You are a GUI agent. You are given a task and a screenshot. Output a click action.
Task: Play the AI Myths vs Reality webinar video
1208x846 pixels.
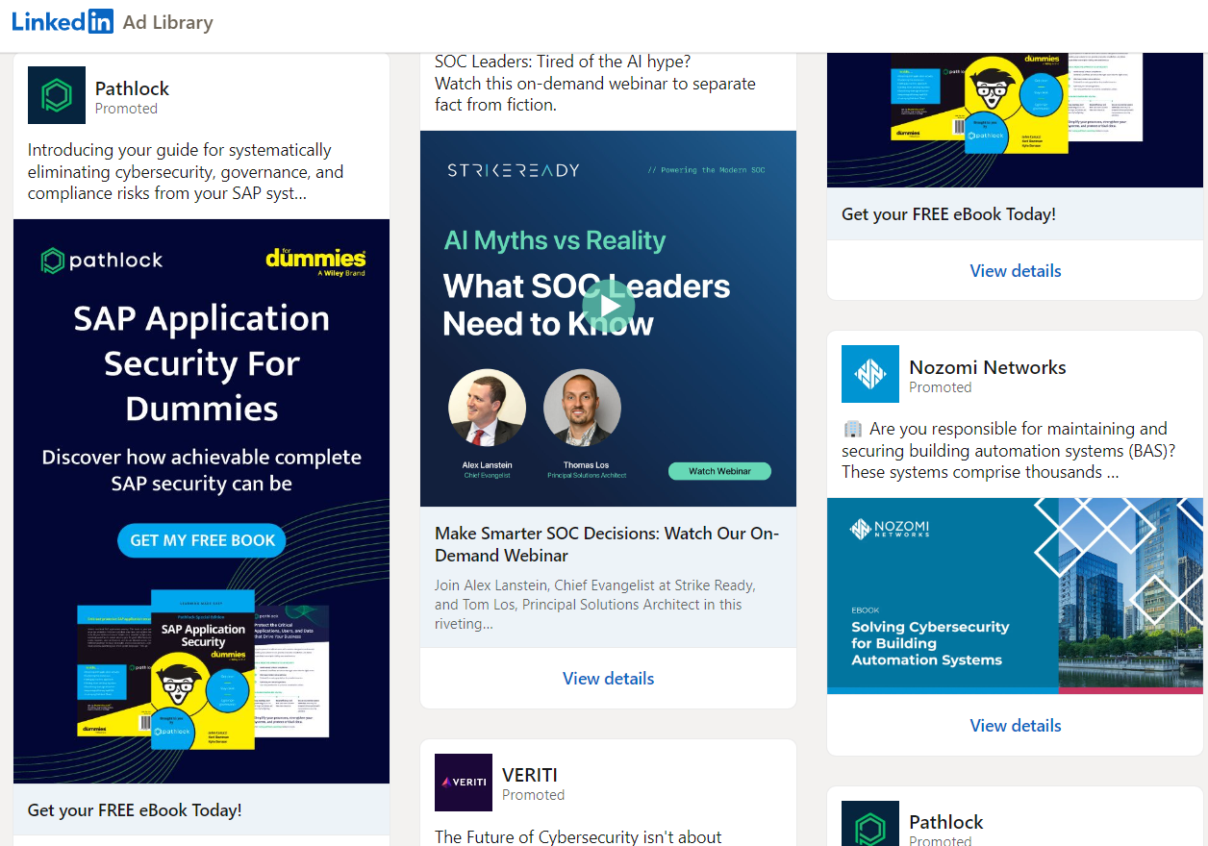[608, 306]
